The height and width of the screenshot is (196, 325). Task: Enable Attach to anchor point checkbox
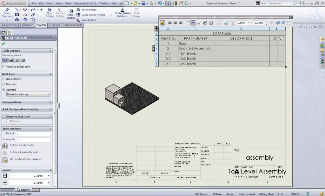point(3,67)
